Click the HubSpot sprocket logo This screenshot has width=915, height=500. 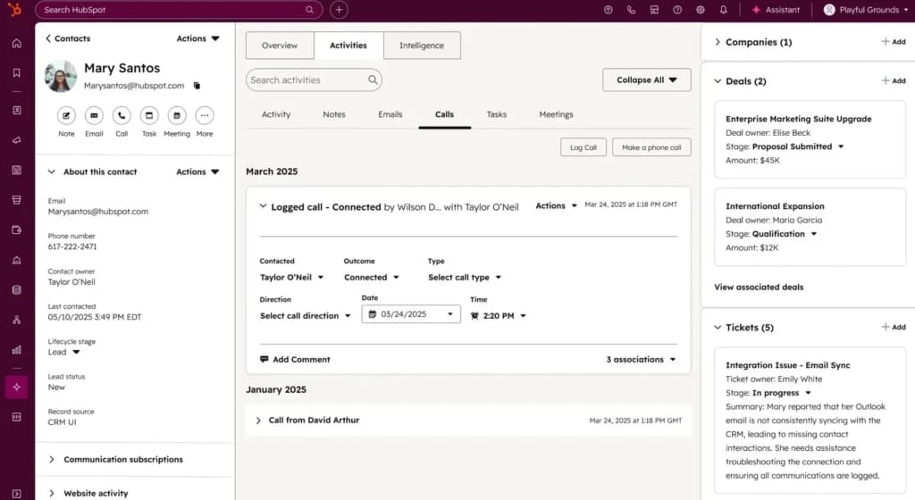pos(15,9)
